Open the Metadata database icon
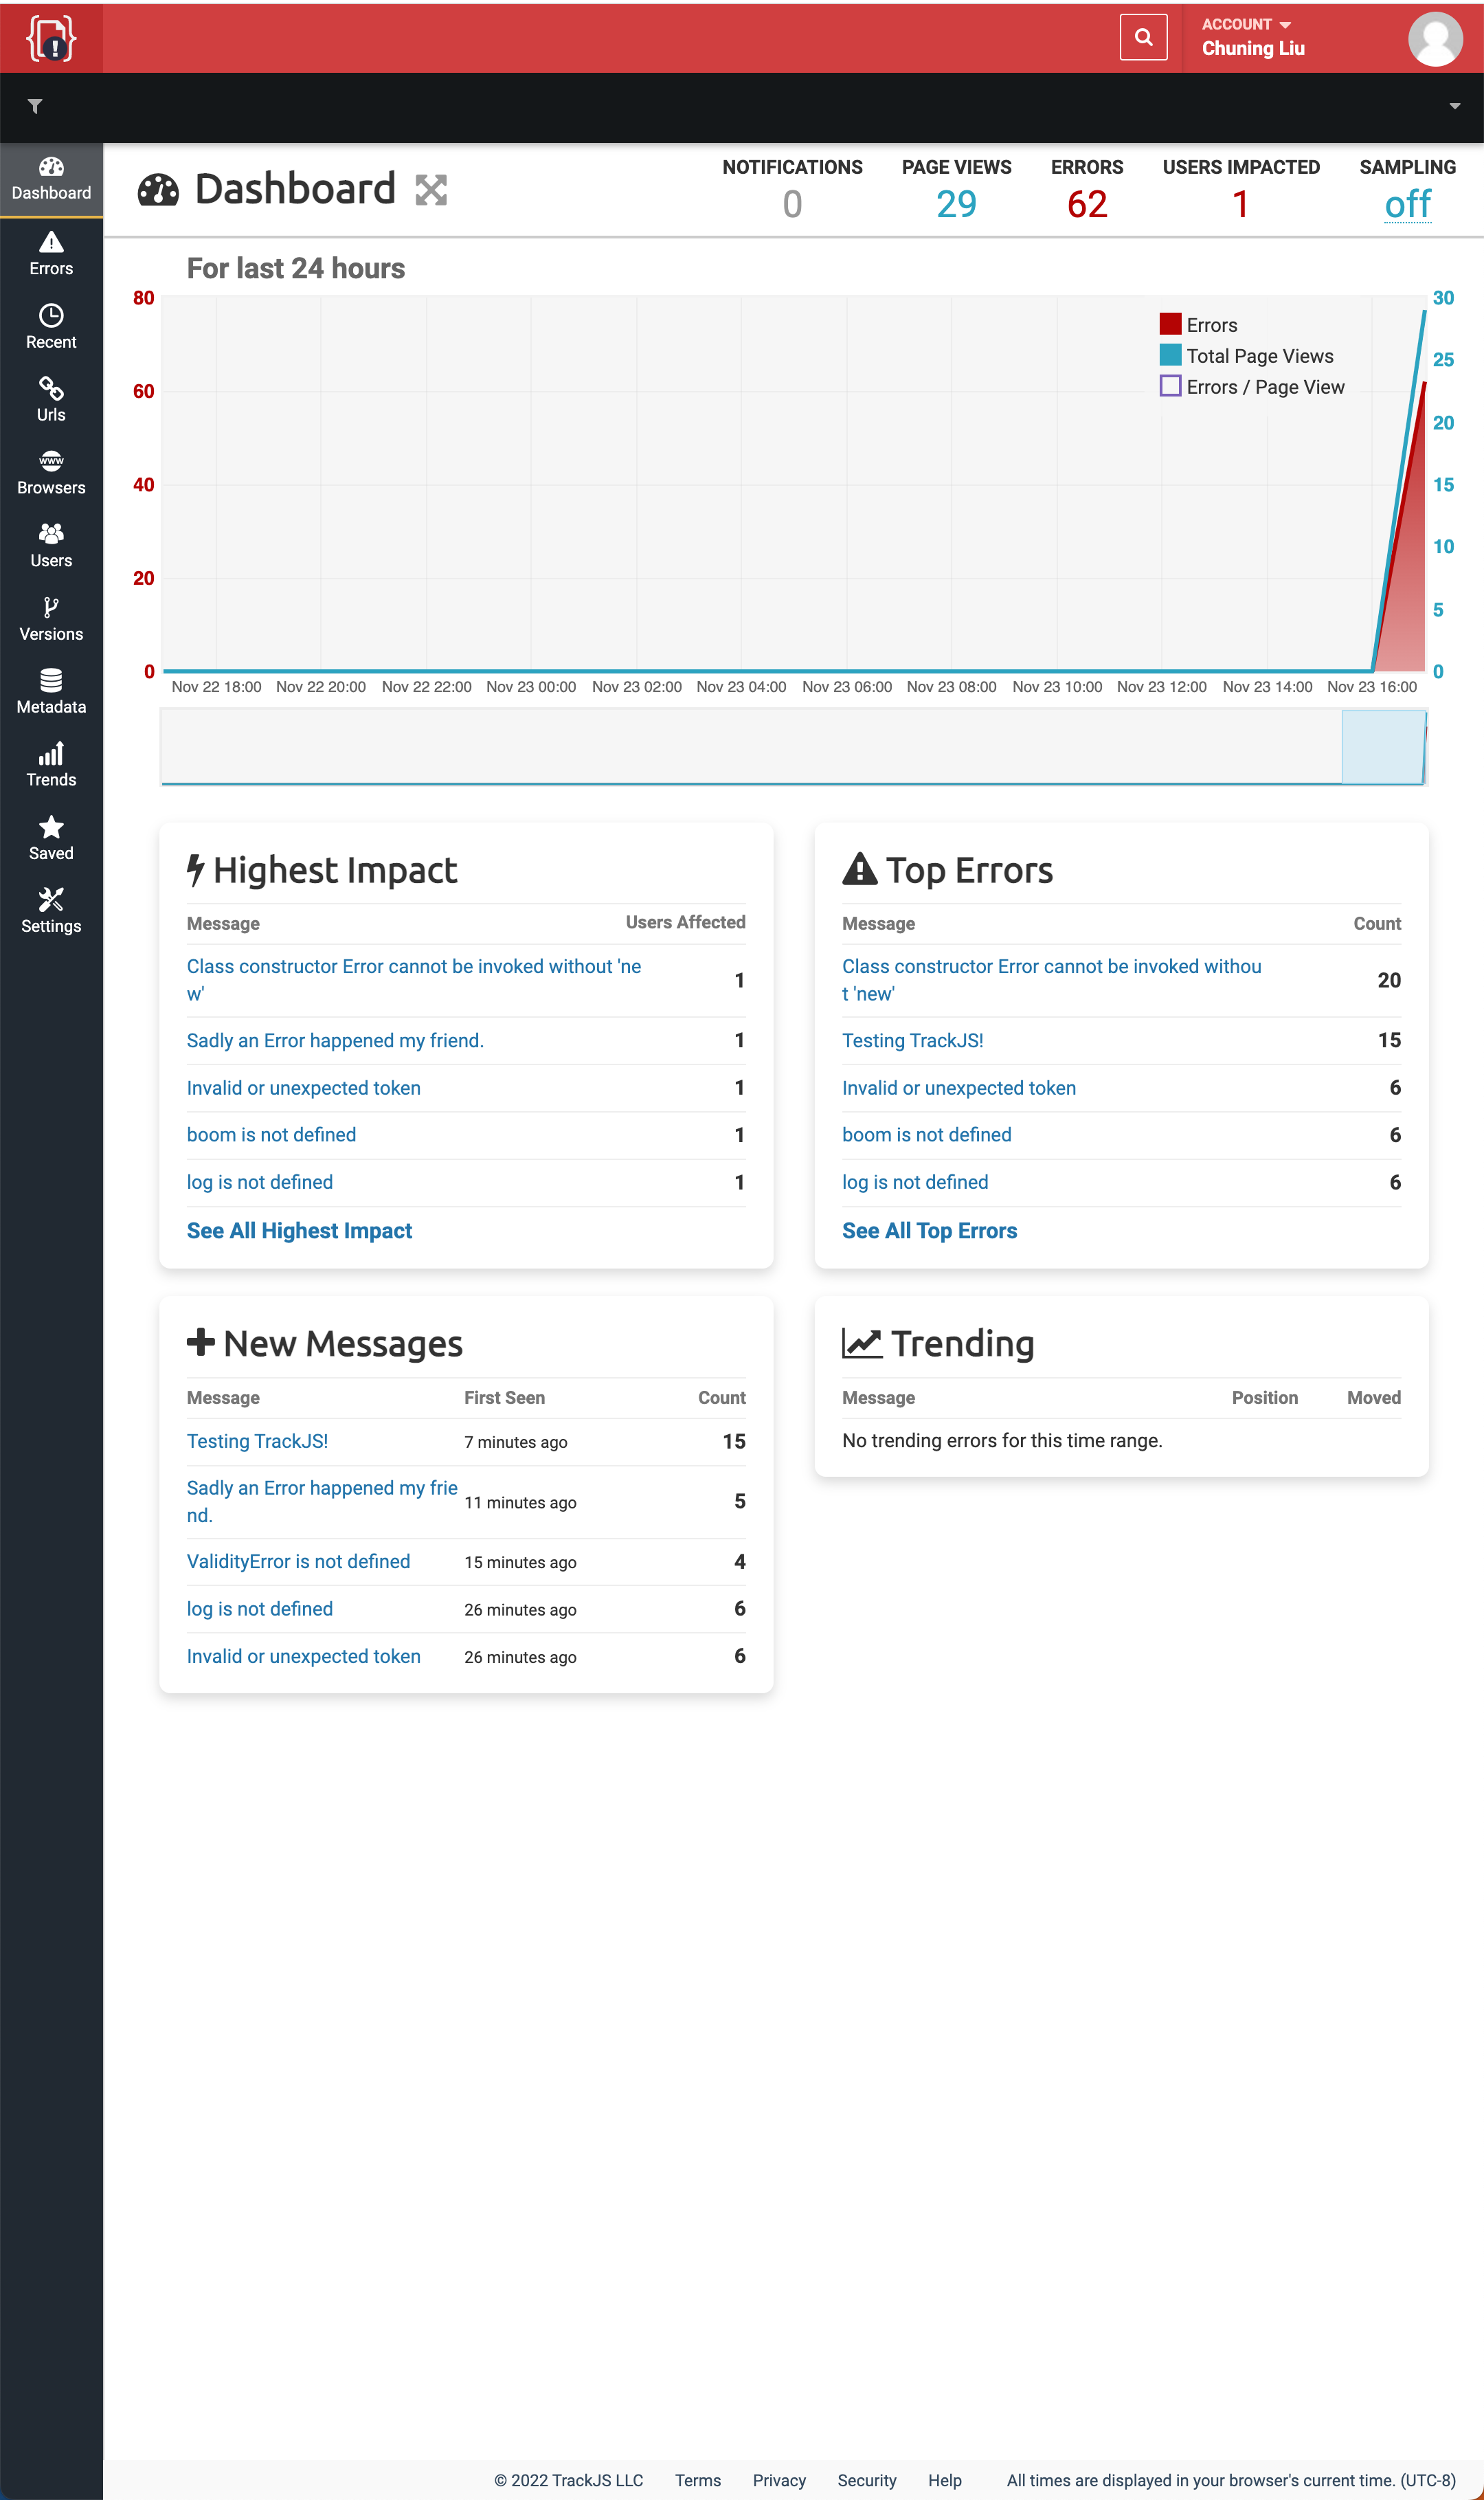Screen dimensions: 1484x2500 coord(51,680)
